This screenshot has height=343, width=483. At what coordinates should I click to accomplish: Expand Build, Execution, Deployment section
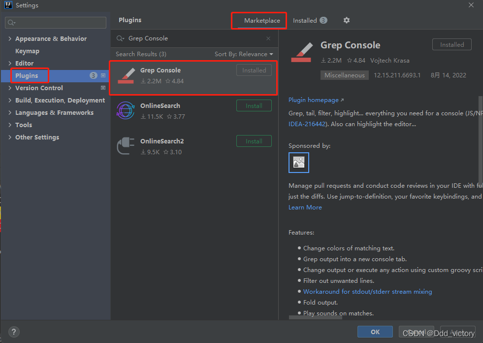pos(10,100)
